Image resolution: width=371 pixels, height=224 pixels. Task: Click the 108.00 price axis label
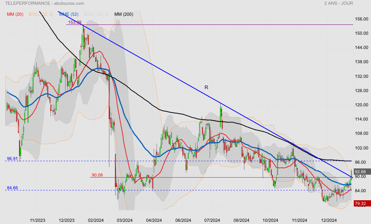(x=361, y=133)
